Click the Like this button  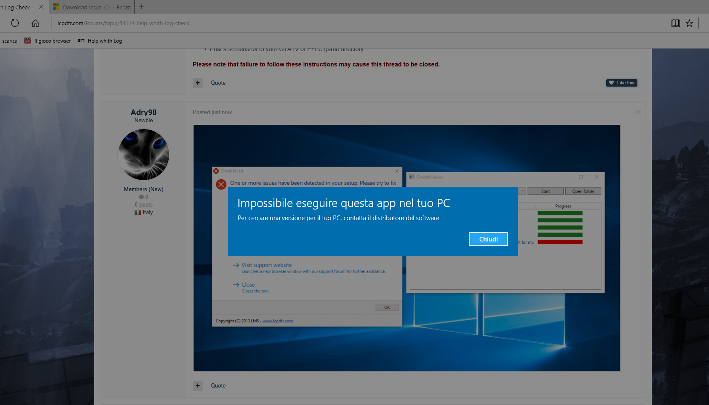[x=622, y=83]
